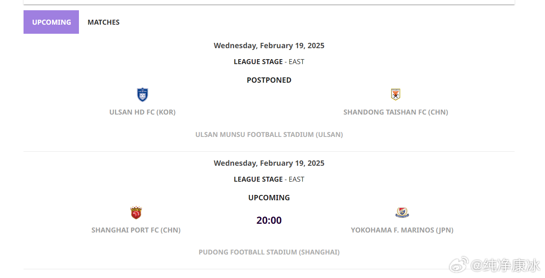Click the first Wednesday, February 19, 2025 date
Screen dimensions: 545x278
coord(269,46)
